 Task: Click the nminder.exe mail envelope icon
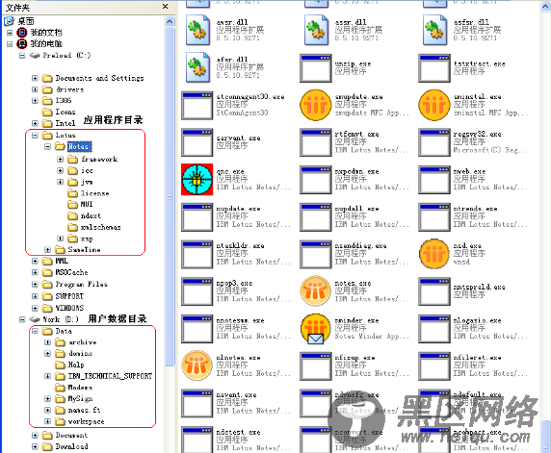[316, 328]
